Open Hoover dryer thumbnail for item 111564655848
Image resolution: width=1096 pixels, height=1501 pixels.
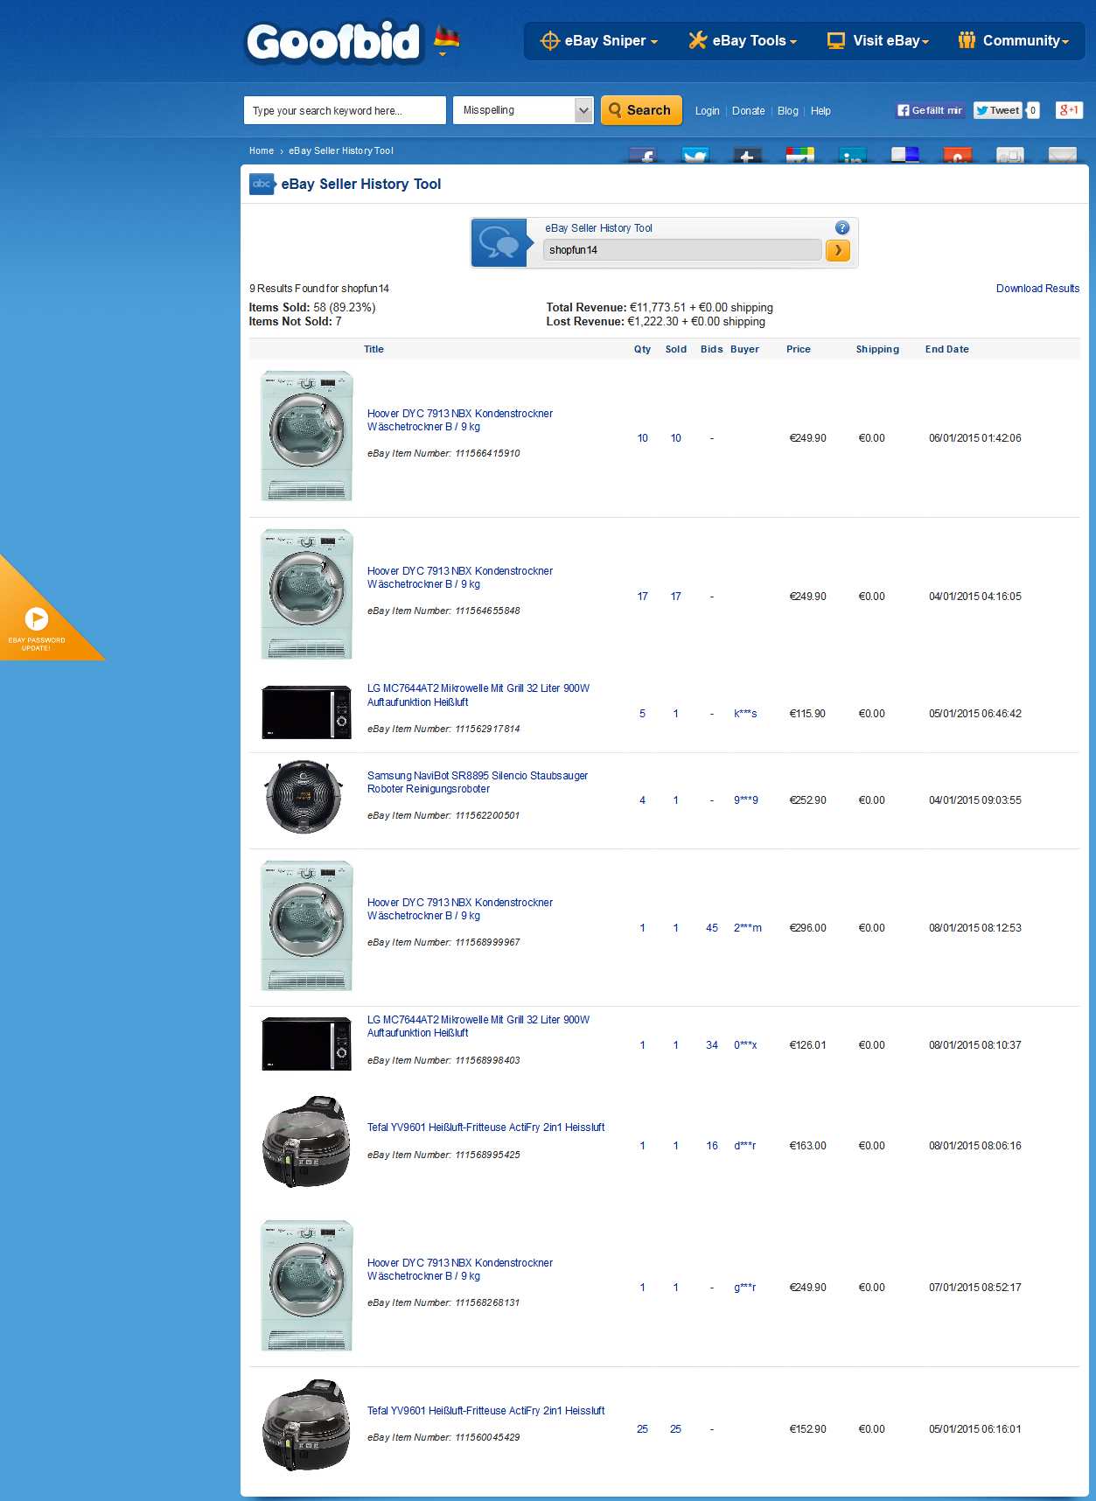click(307, 594)
